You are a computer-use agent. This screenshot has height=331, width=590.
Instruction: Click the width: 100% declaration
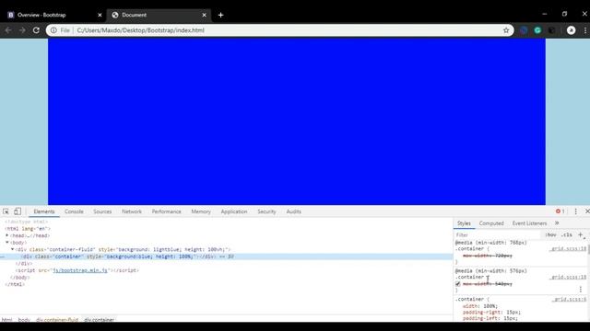(479, 306)
